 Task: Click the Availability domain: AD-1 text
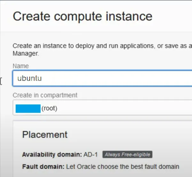click(x=60, y=154)
